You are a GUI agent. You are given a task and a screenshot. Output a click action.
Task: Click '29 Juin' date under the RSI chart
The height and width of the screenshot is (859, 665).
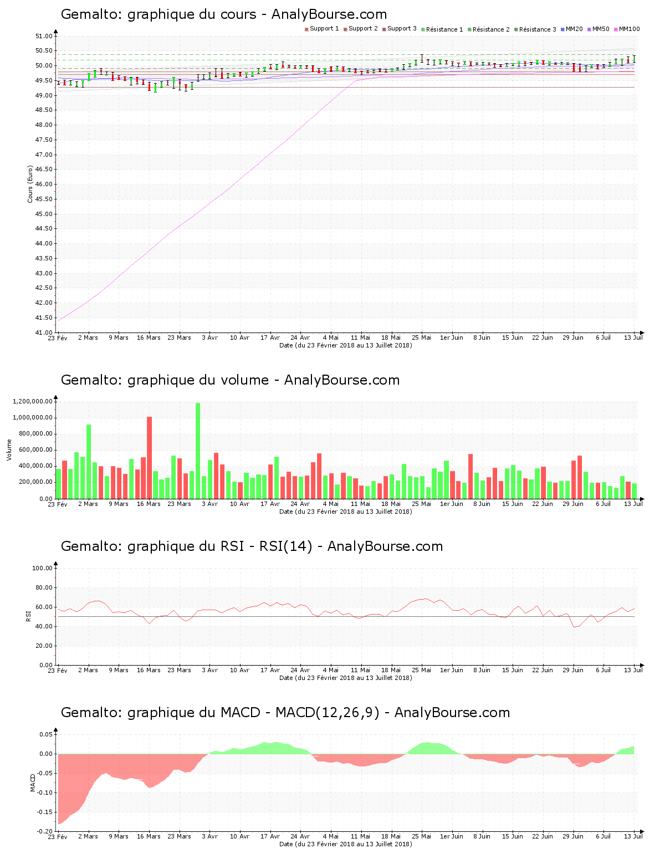573,670
